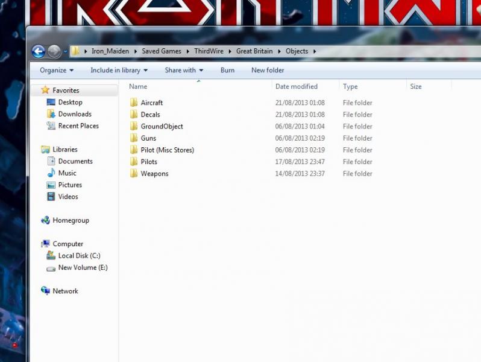Select the Weapons folder icon
The width and height of the screenshot is (481, 362).
(133, 174)
